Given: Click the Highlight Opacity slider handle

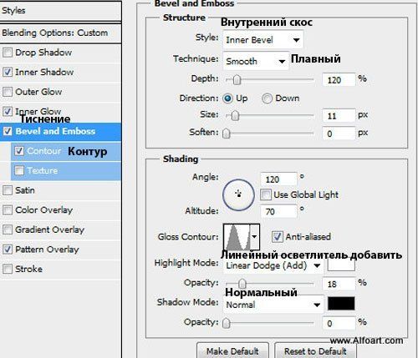Looking at the screenshot, I should [x=242, y=284].
